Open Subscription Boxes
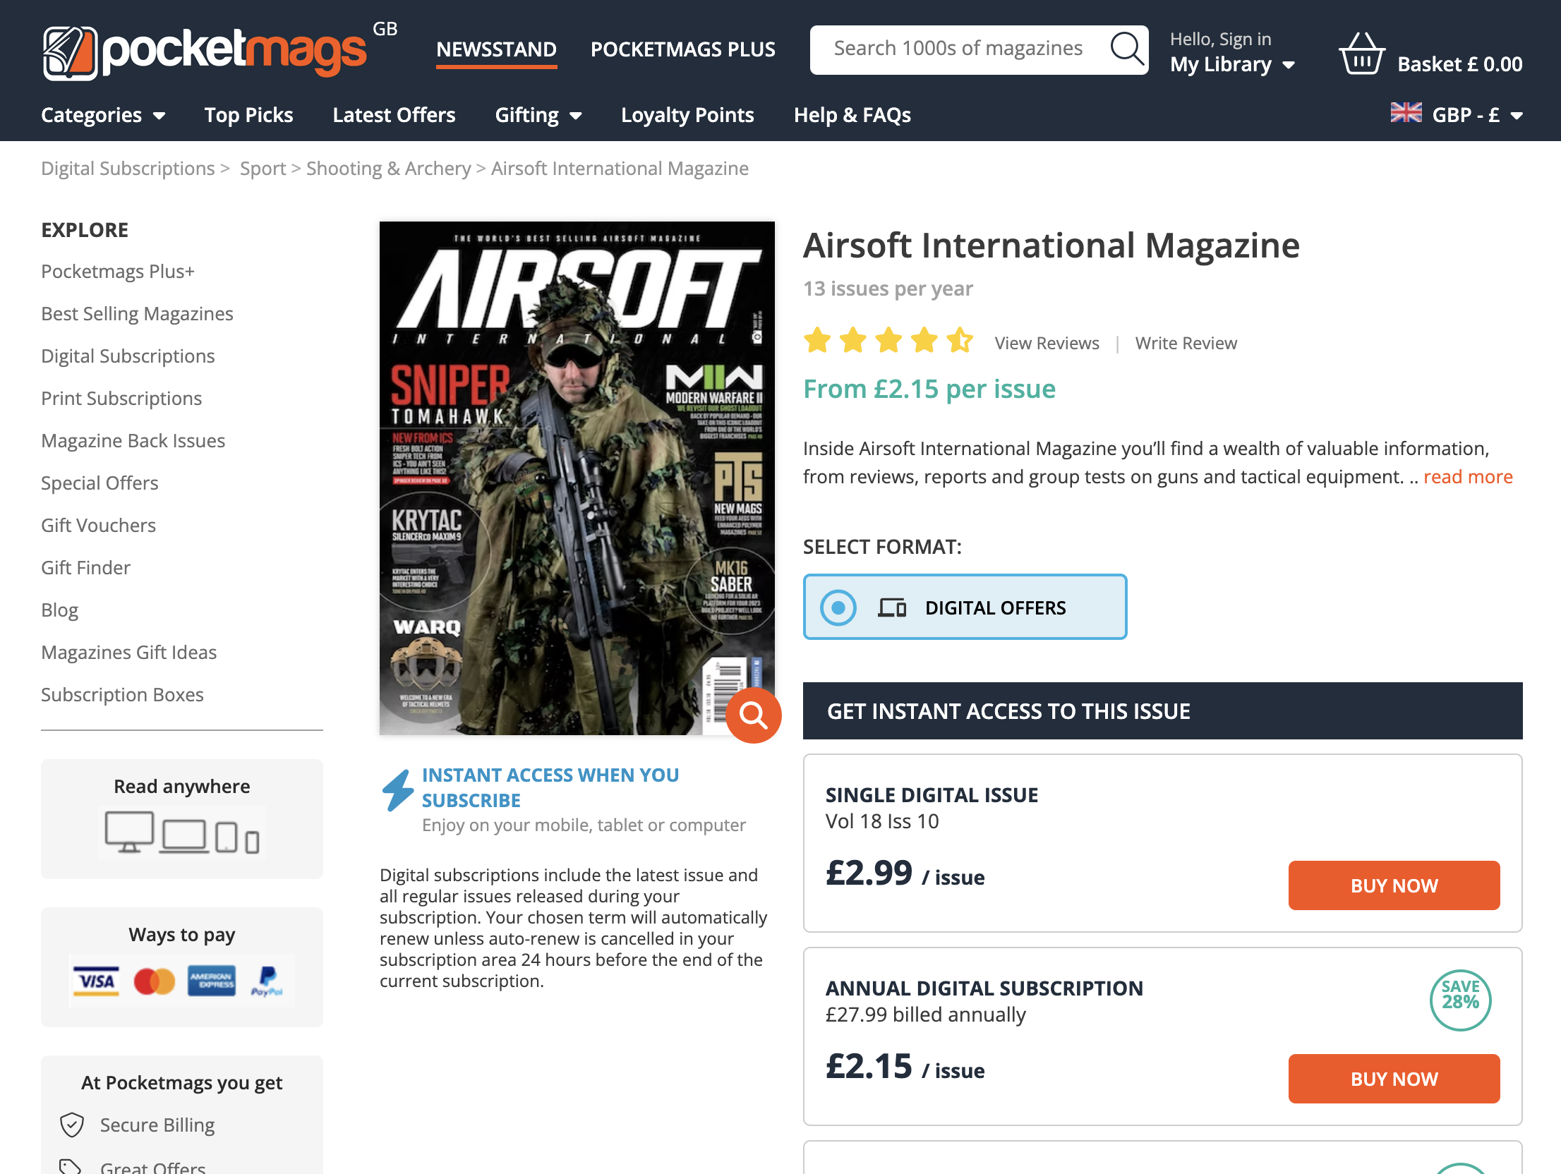 point(122,695)
